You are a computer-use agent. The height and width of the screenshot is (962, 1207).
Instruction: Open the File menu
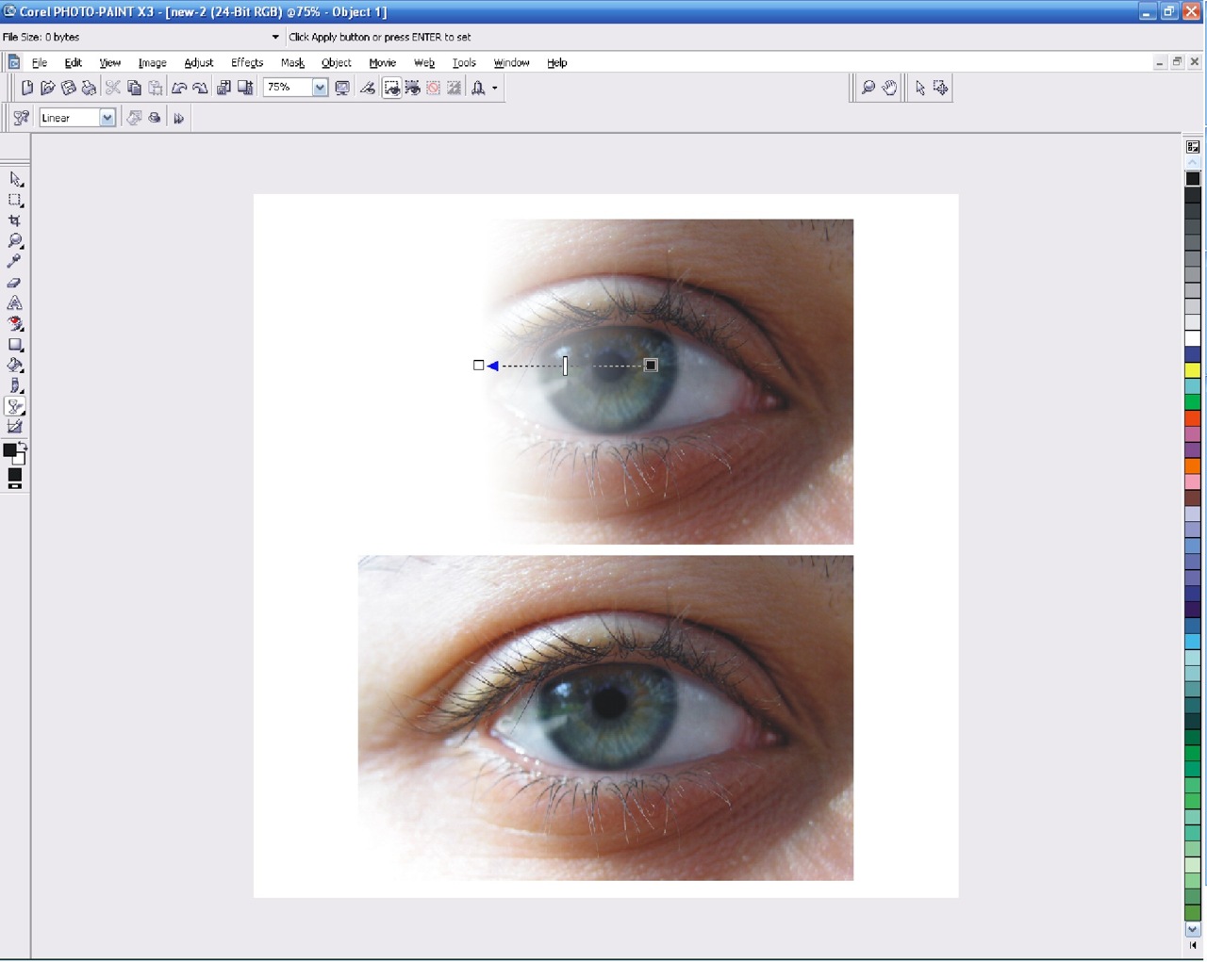[x=40, y=62]
